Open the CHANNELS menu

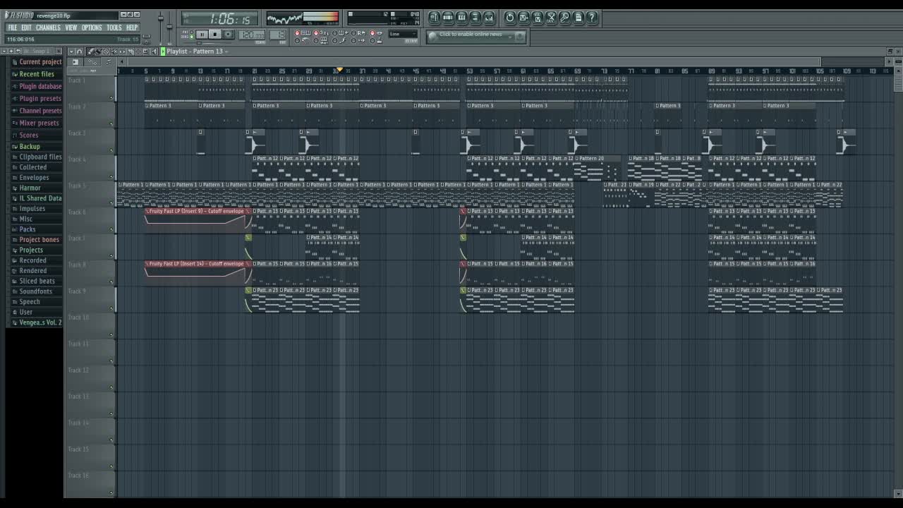pyautogui.click(x=48, y=28)
